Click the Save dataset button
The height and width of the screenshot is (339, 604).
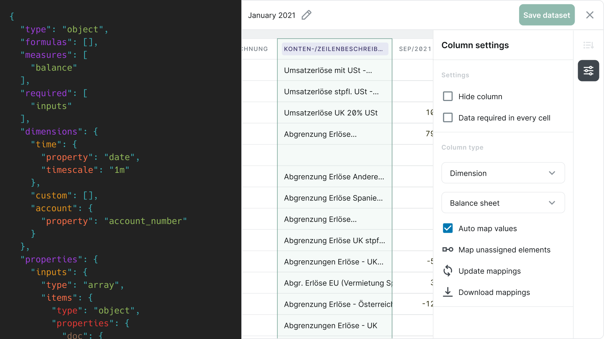pos(547,15)
